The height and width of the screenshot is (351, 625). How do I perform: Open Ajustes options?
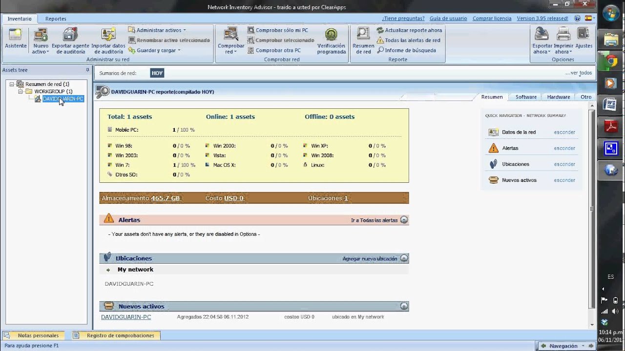(x=584, y=39)
